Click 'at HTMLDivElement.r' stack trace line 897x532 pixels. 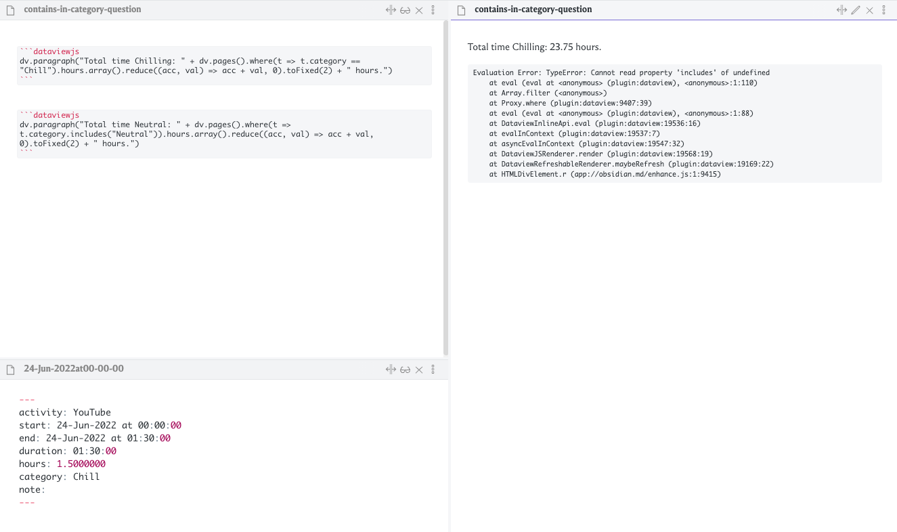605,174
